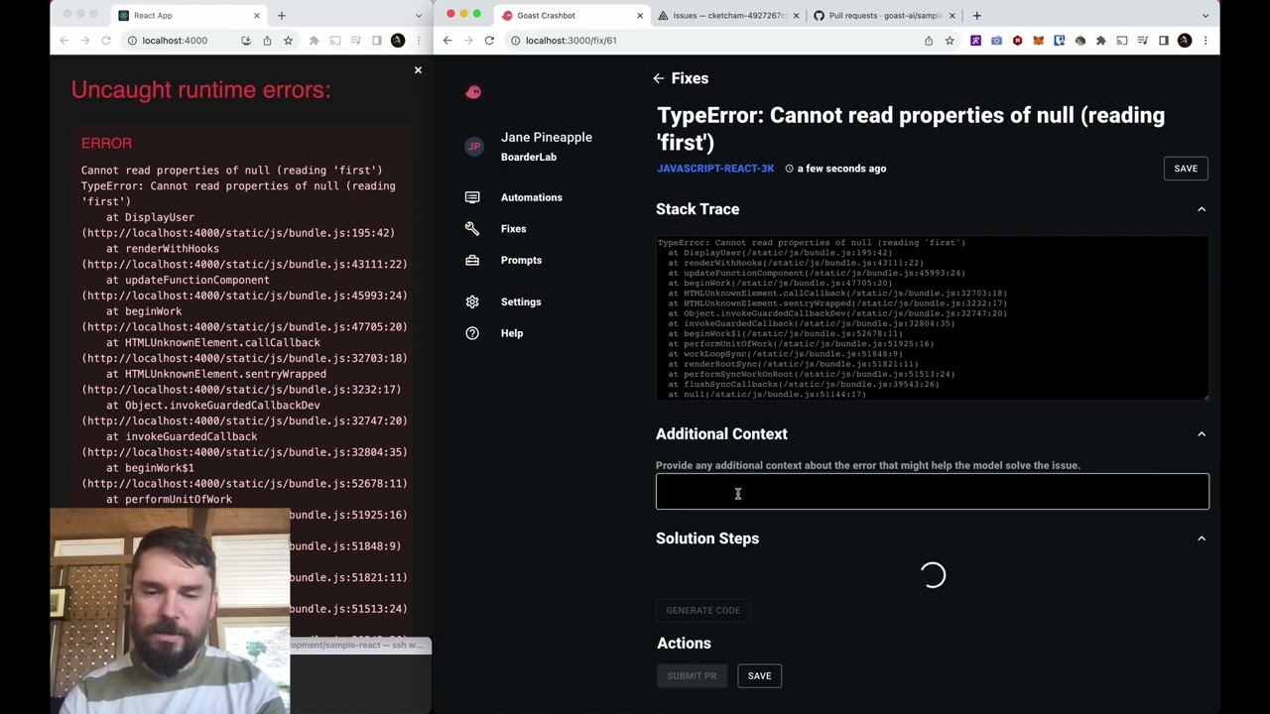Viewport: 1270px width, 714px height.
Task: Collapse the Stack Trace section
Action: click(x=1202, y=209)
